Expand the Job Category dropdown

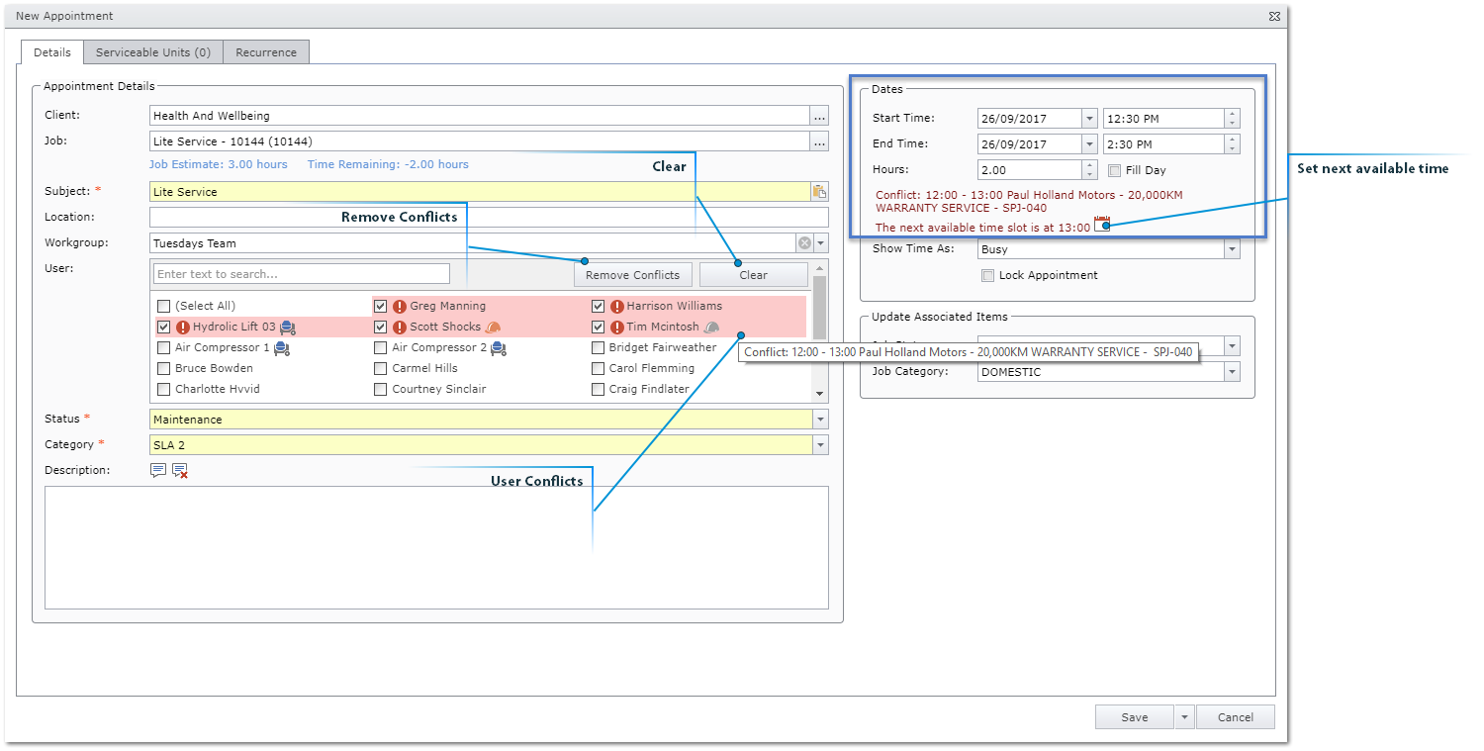pyautogui.click(x=1232, y=372)
